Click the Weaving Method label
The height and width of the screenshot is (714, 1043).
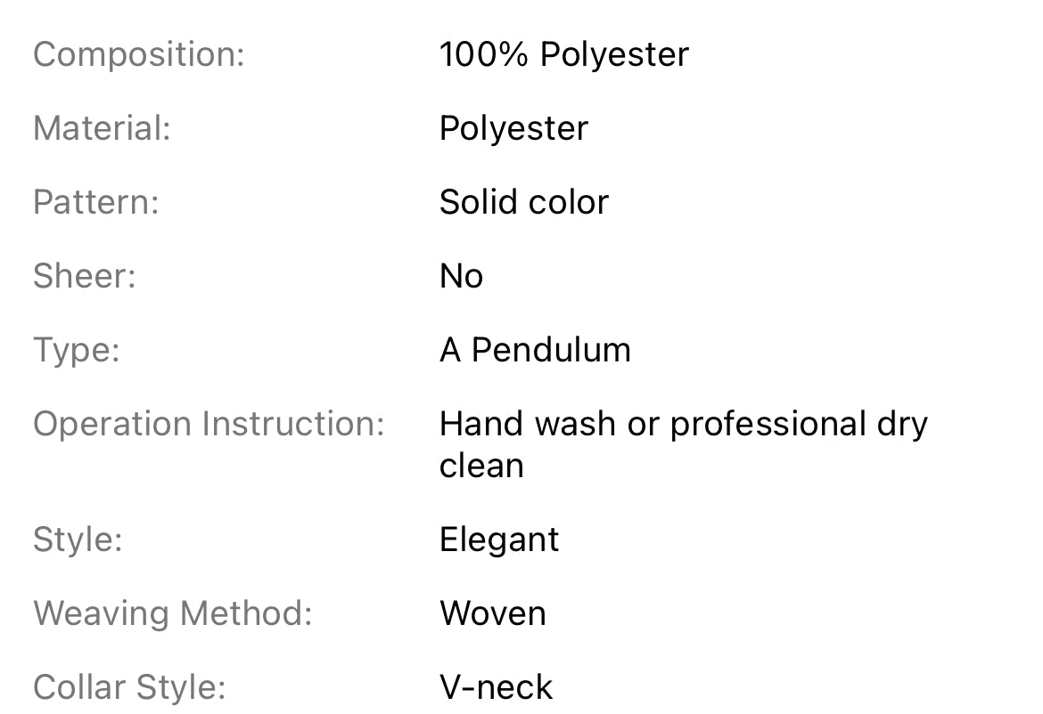click(173, 614)
